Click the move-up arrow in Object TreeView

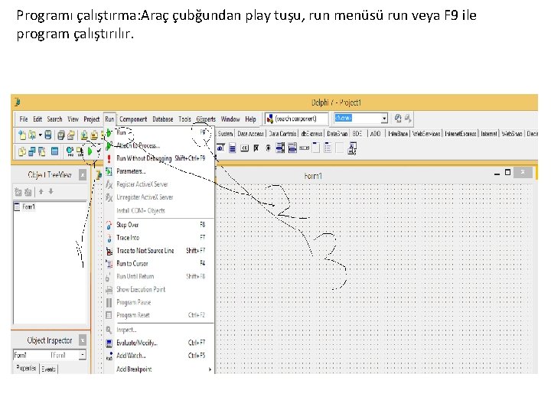(x=41, y=191)
